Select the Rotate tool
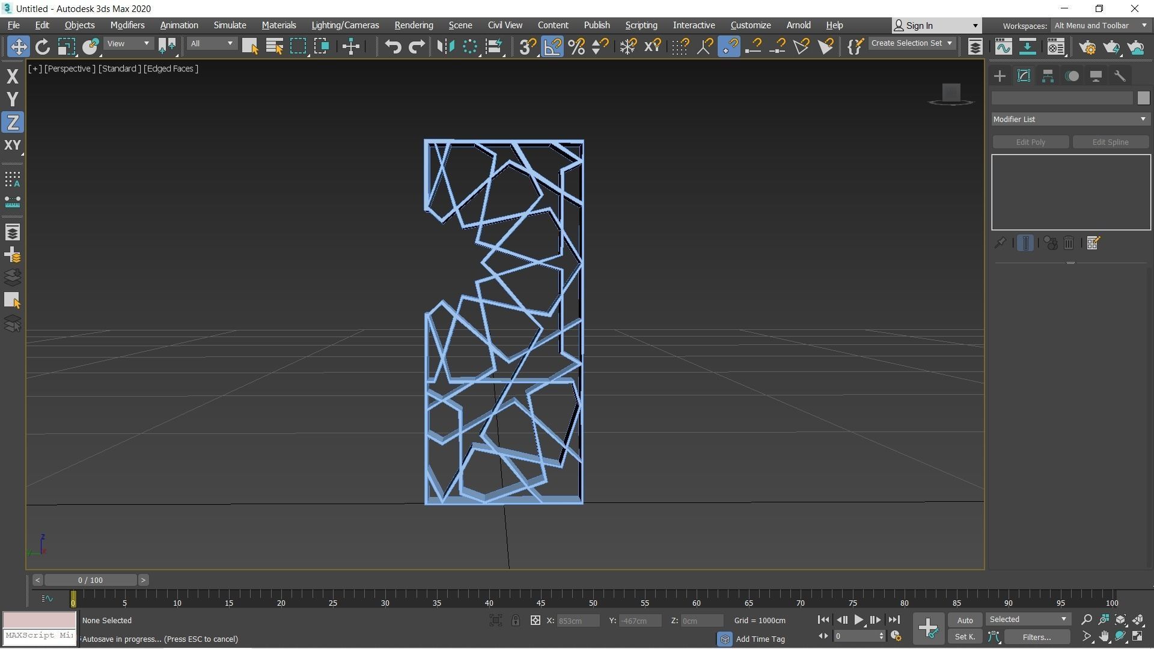1154x649 pixels. coord(42,46)
